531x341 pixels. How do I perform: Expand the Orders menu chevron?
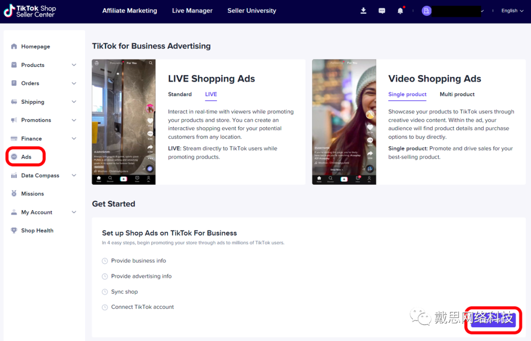tap(74, 83)
